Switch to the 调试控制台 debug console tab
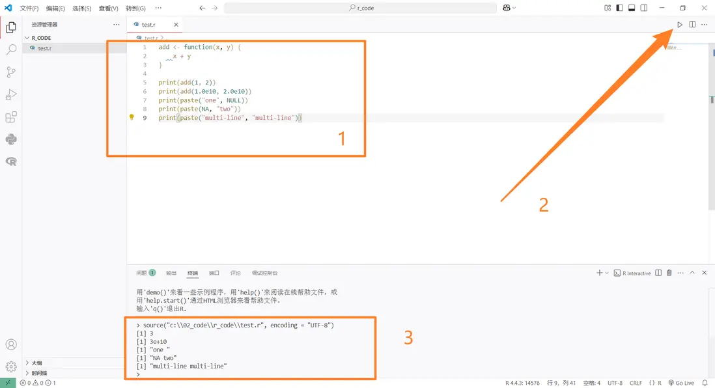 tap(264, 273)
